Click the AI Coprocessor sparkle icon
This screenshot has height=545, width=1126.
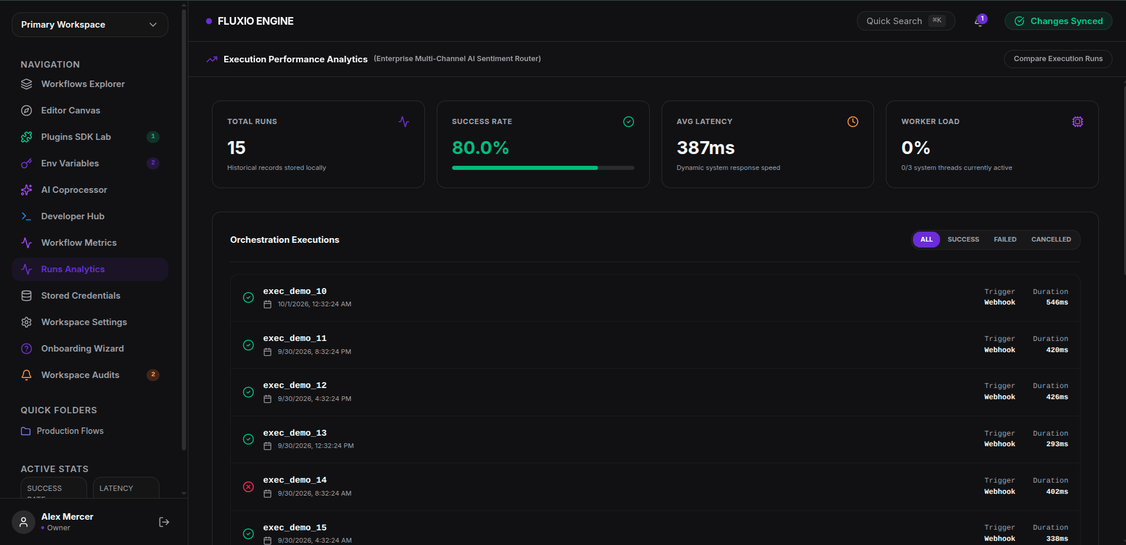pos(26,190)
